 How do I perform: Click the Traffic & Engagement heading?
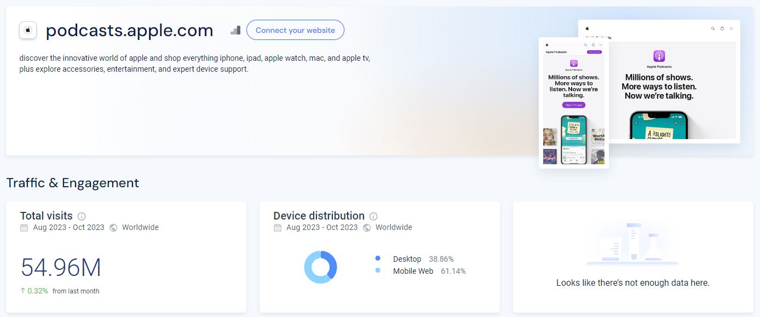click(x=73, y=183)
